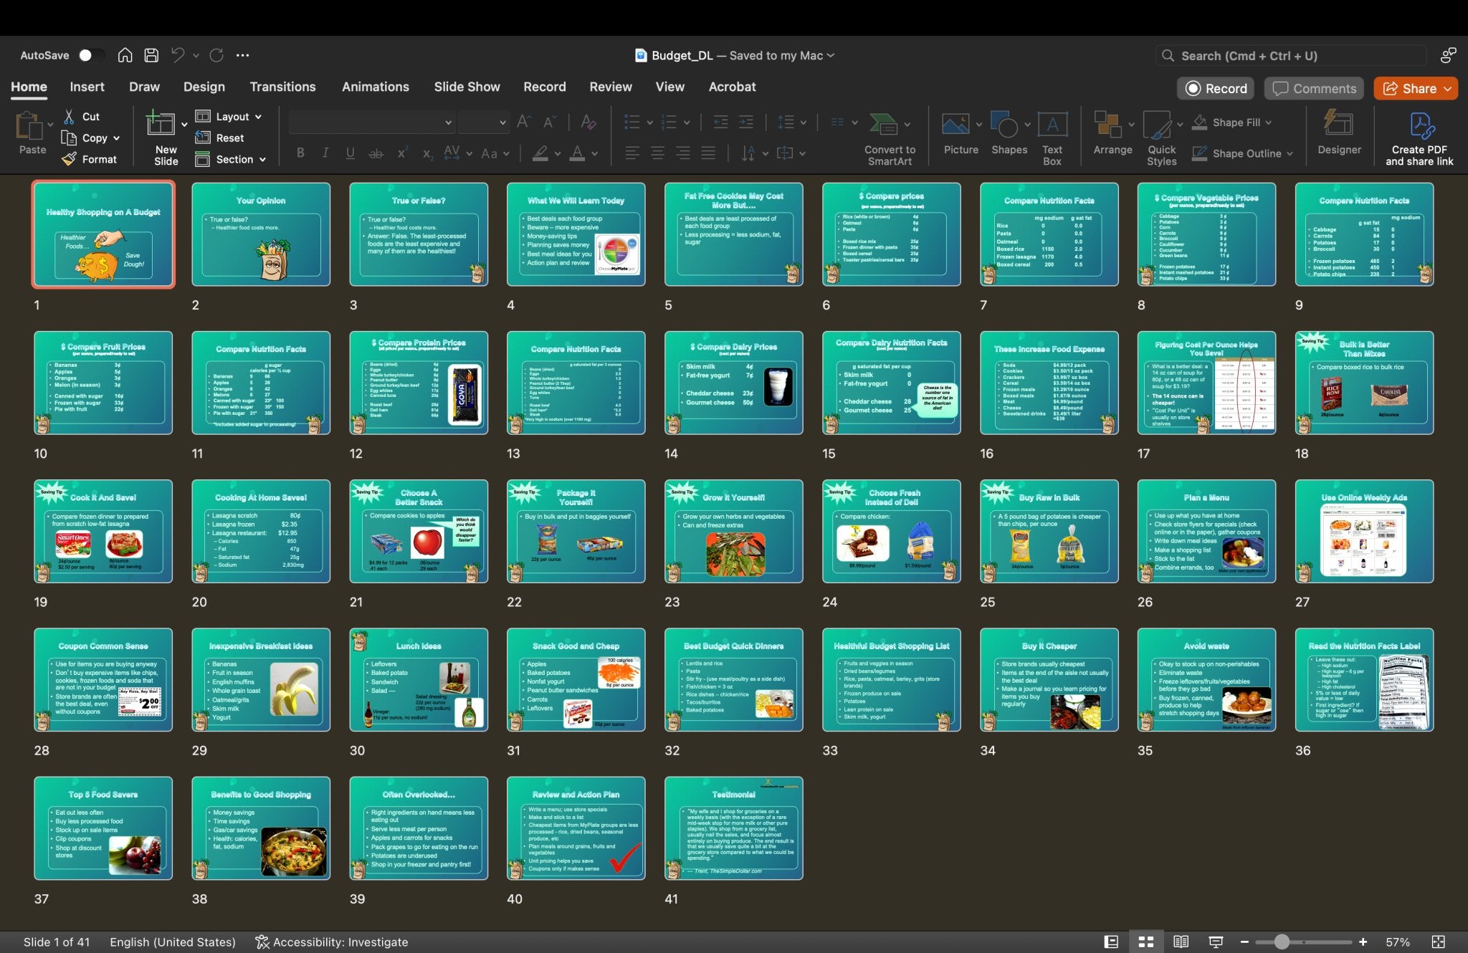Toggle Superscript formatting
This screenshot has width=1468, height=953.
(402, 153)
